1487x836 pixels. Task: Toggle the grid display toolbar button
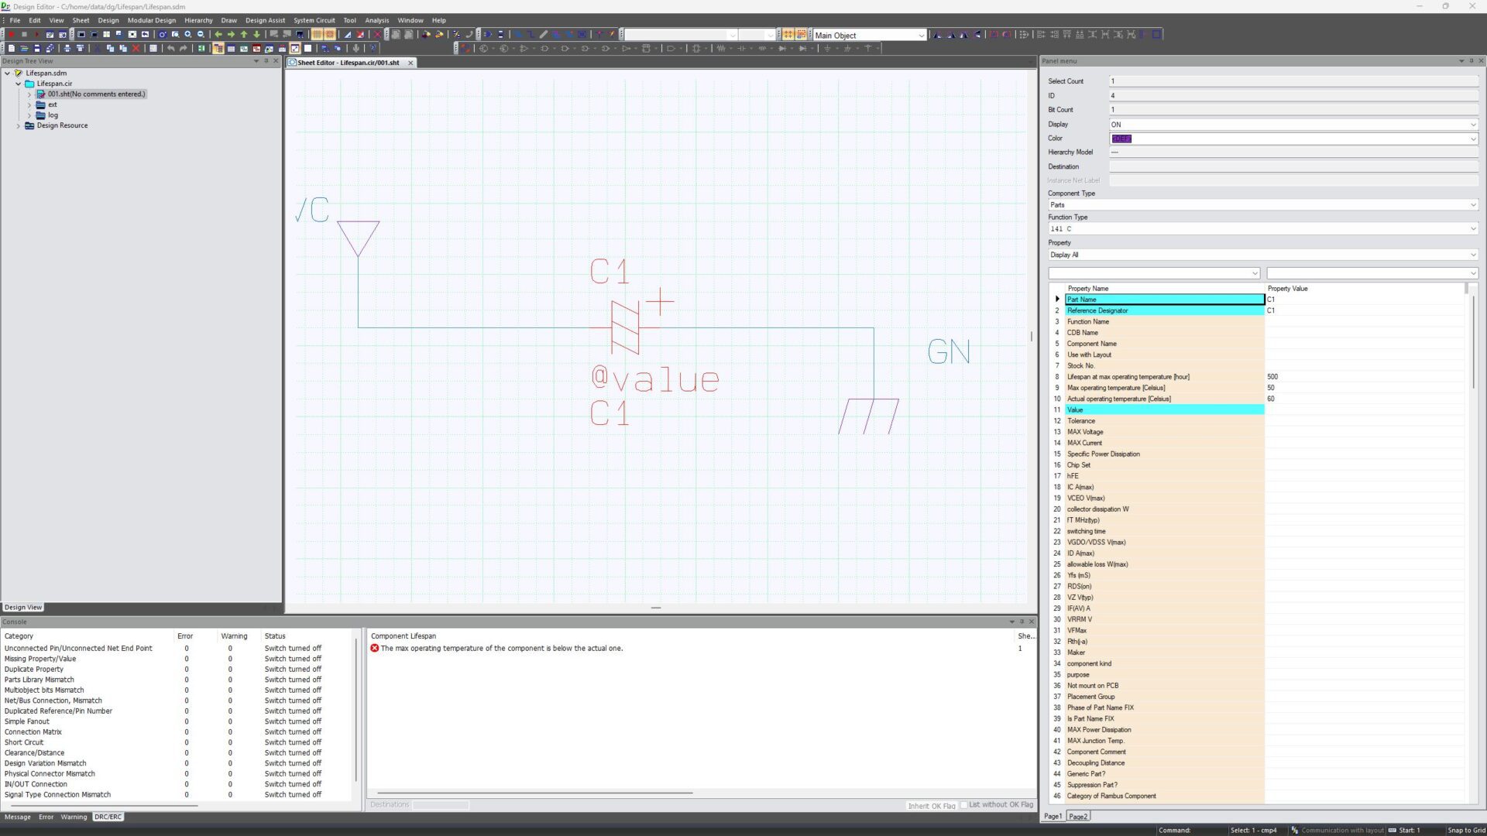coord(317,34)
